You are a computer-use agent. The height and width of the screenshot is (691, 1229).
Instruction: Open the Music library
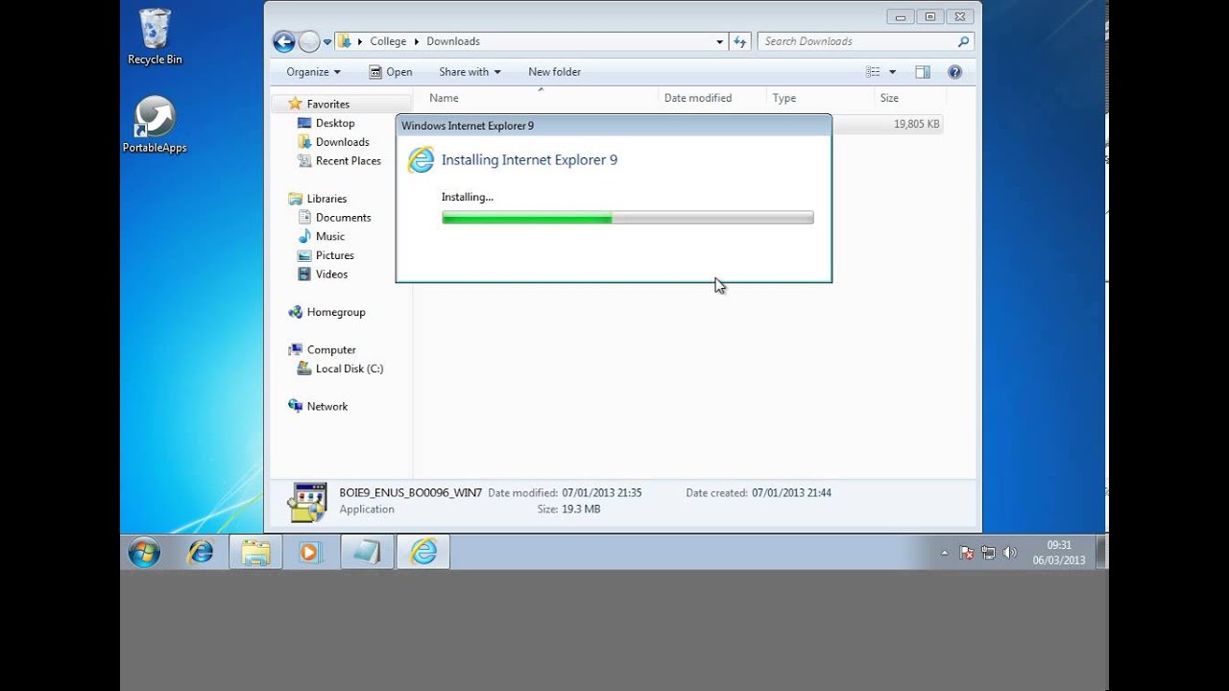pos(330,236)
